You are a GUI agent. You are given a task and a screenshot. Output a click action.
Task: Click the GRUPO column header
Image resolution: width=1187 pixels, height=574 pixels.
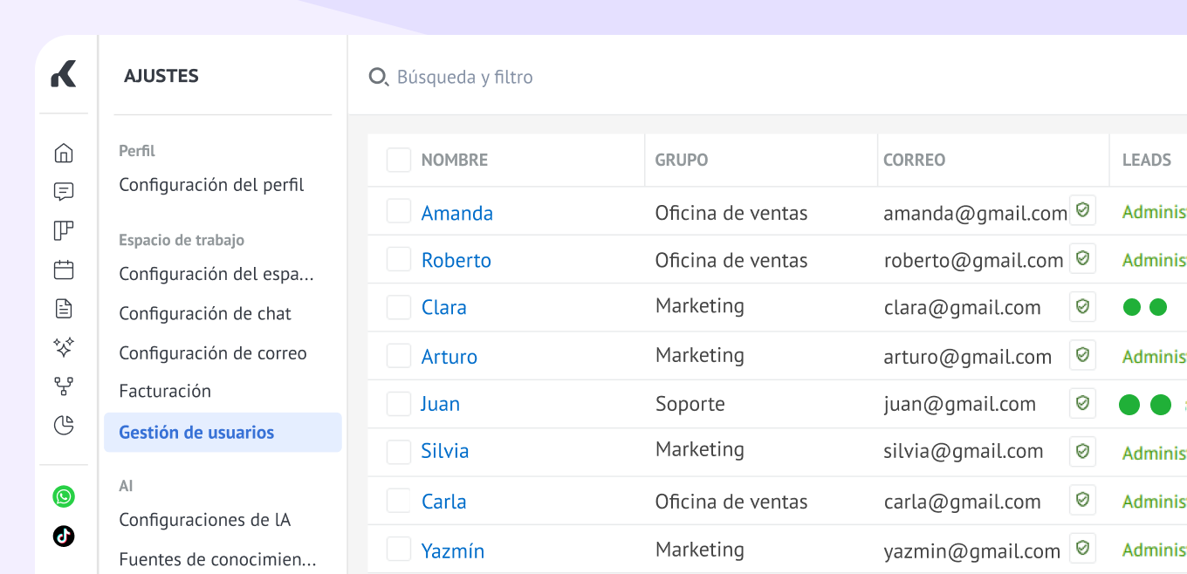681,161
